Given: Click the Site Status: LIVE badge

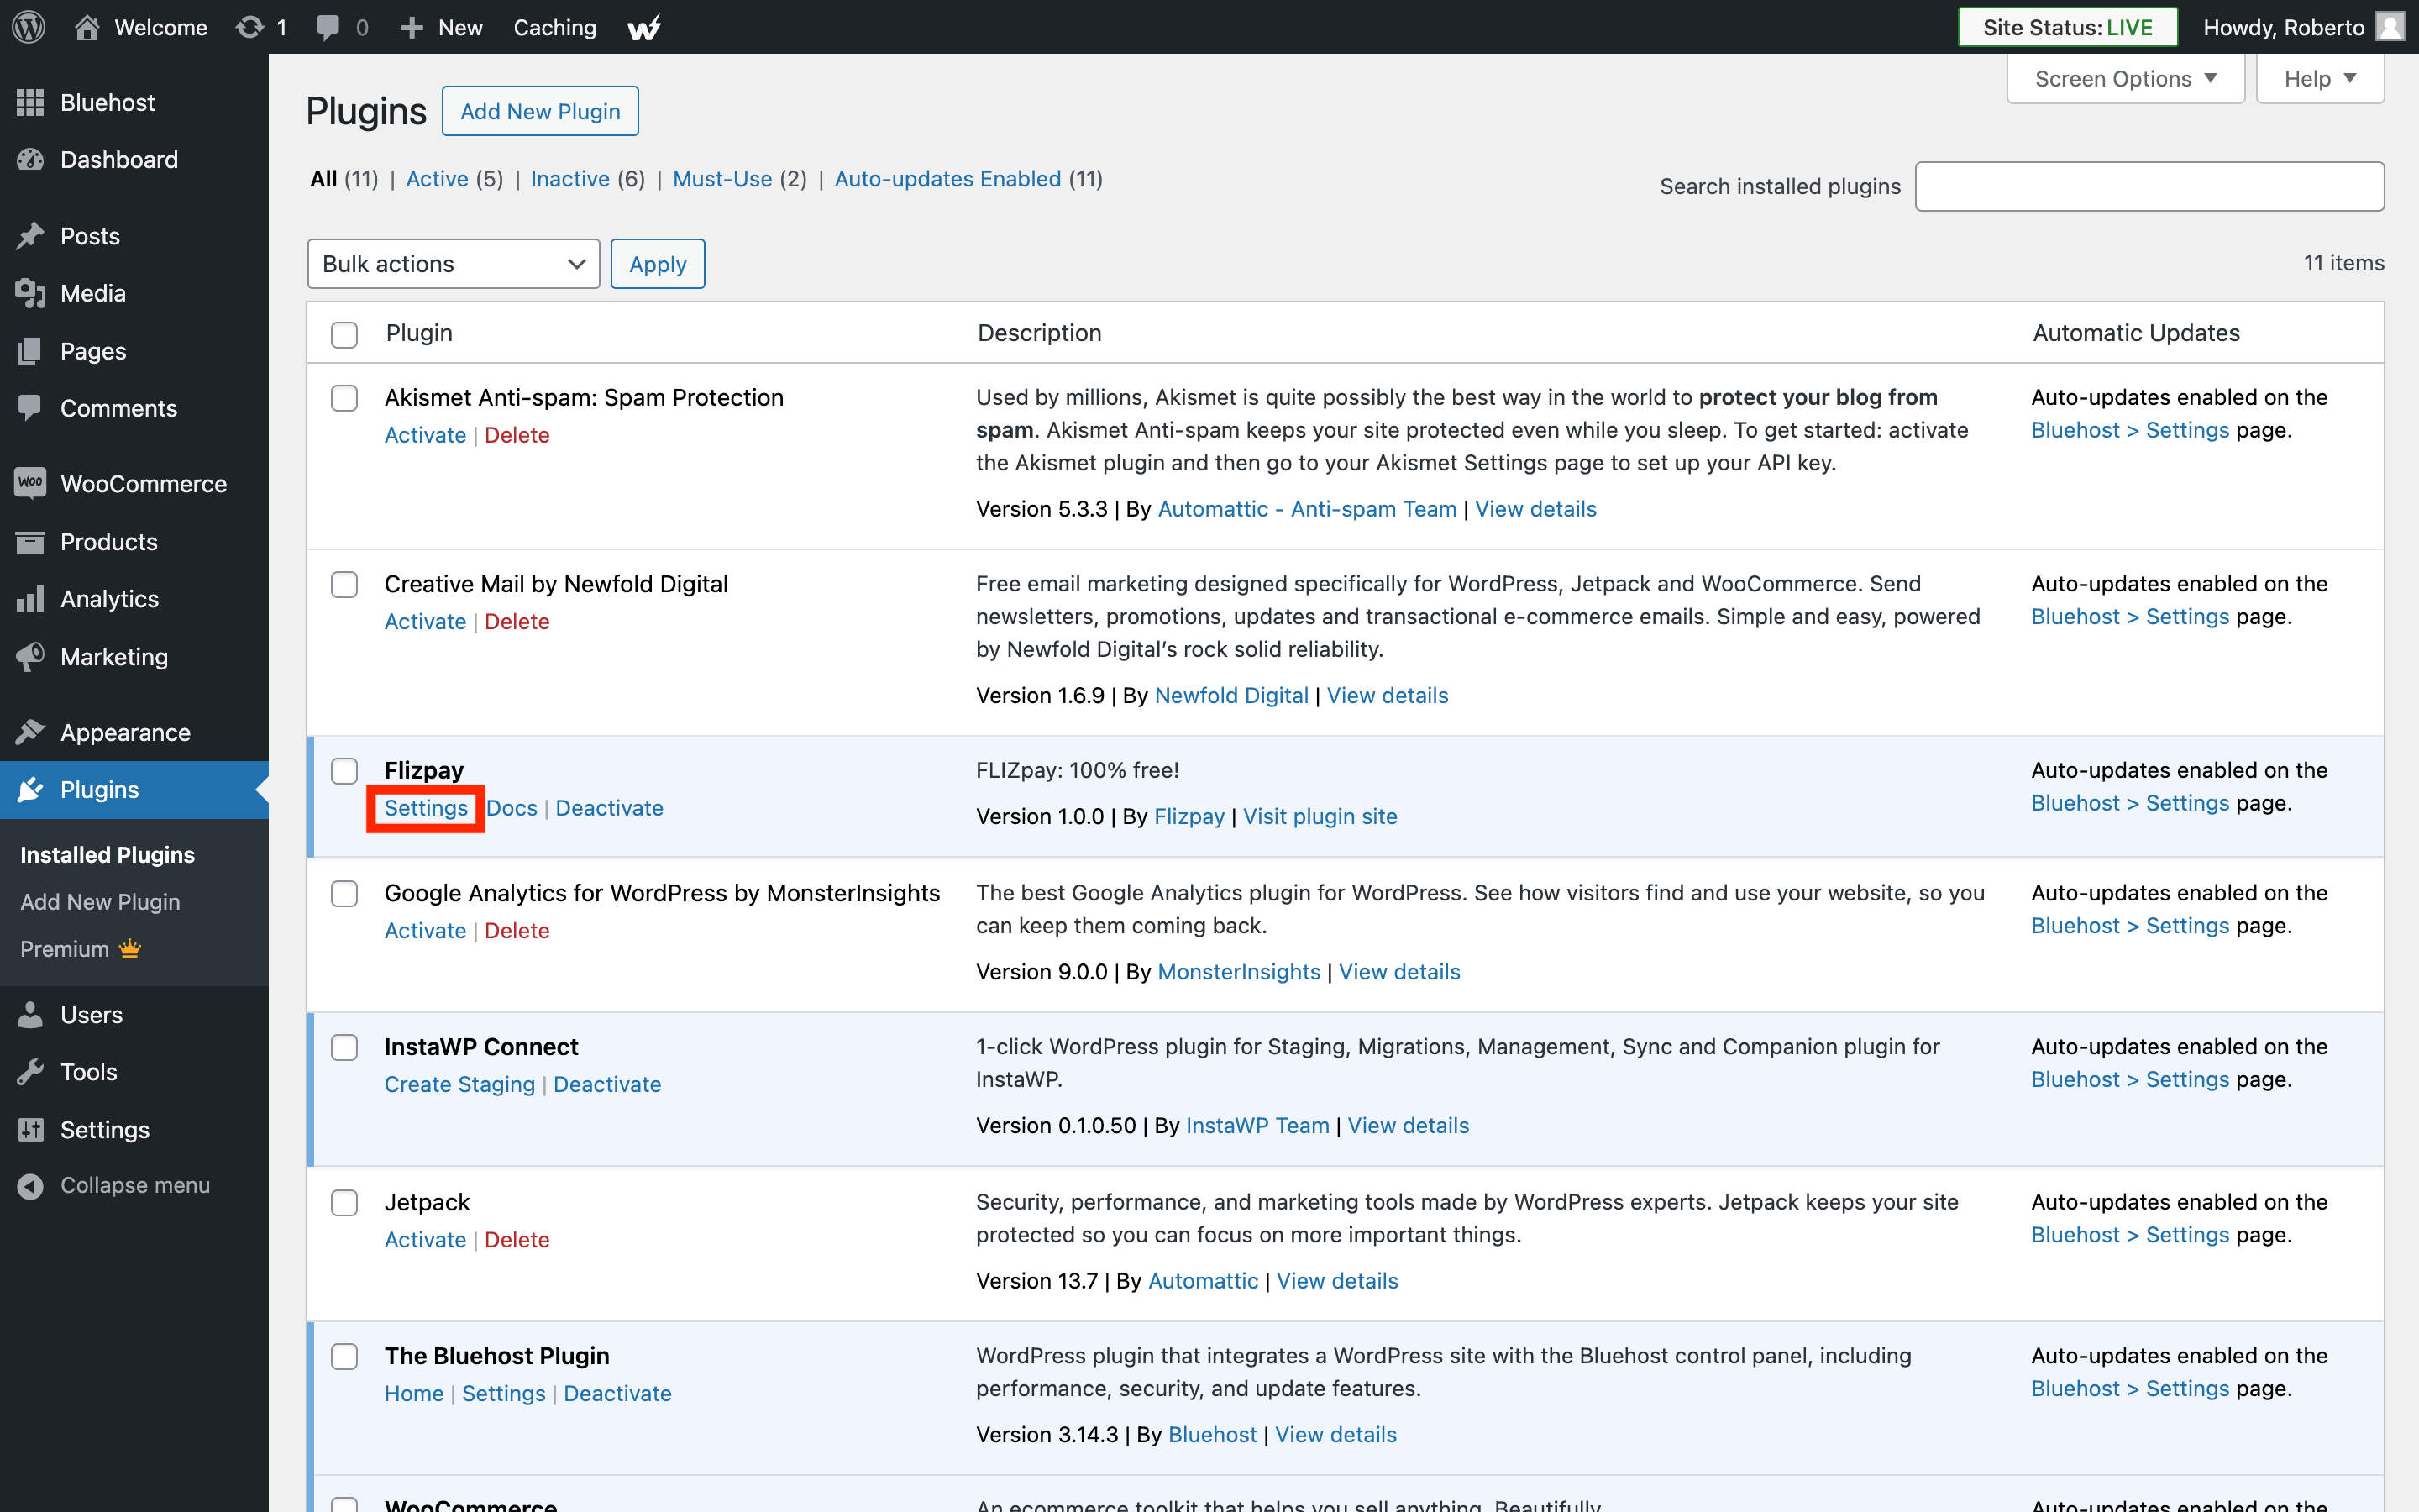Looking at the screenshot, I should pyautogui.click(x=2067, y=27).
